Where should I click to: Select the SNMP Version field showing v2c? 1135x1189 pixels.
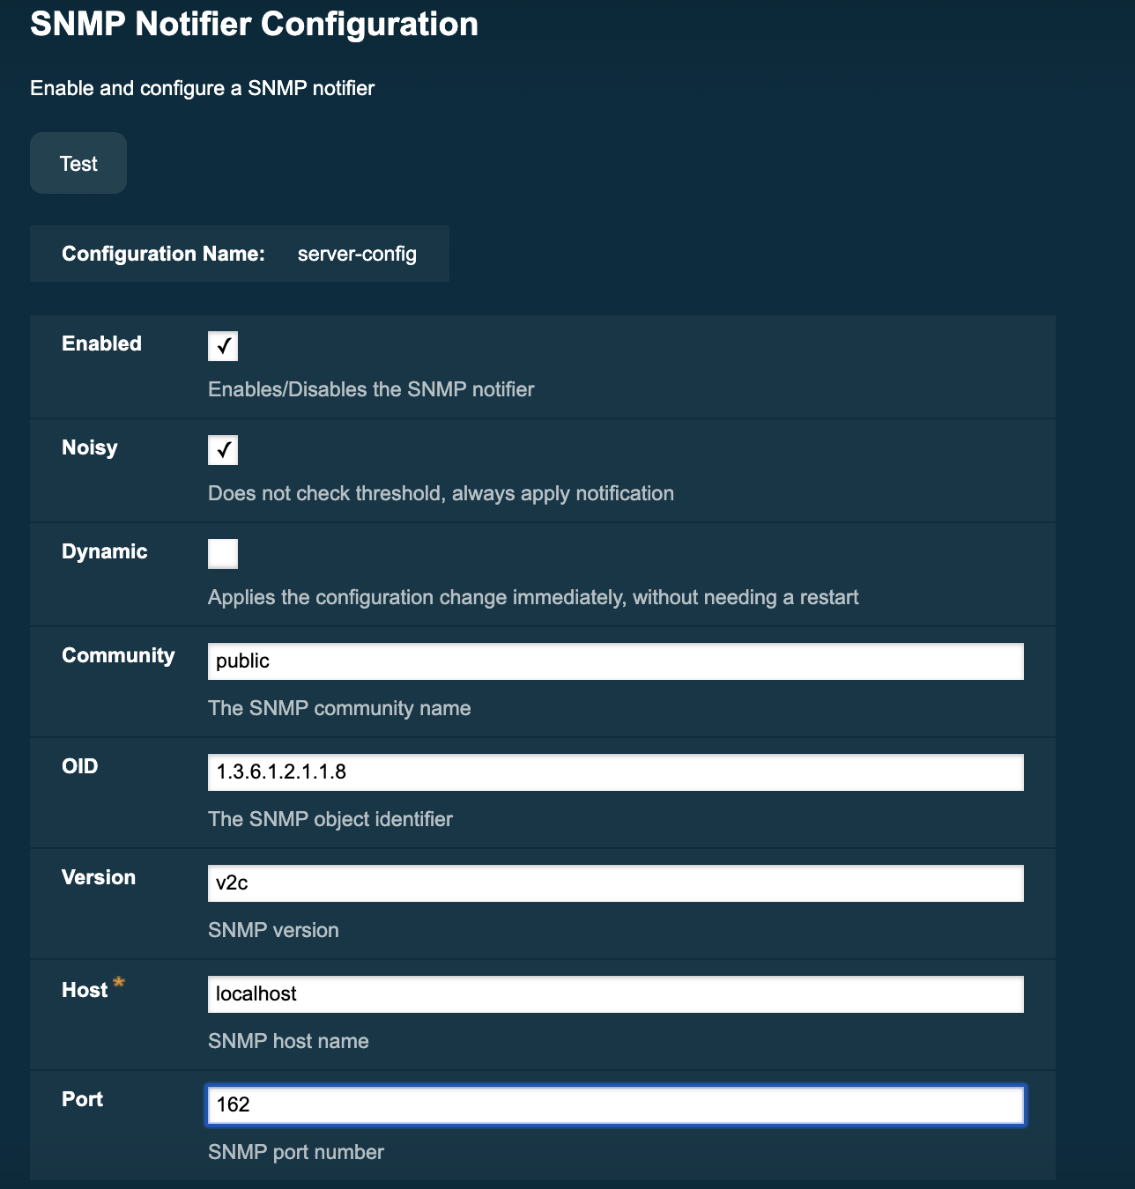(x=615, y=883)
